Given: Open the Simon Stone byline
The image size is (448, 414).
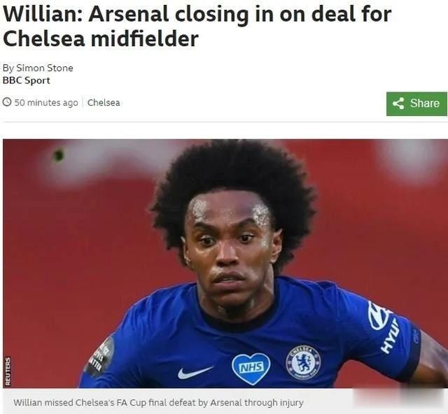Looking at the screenshot, I should [38, 68].
